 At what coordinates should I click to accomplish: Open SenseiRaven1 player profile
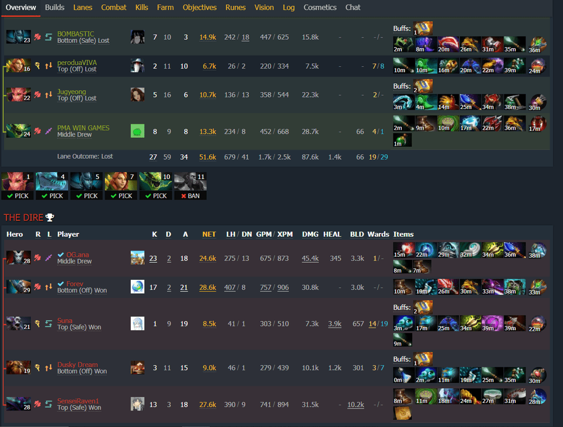click(78, 401)
